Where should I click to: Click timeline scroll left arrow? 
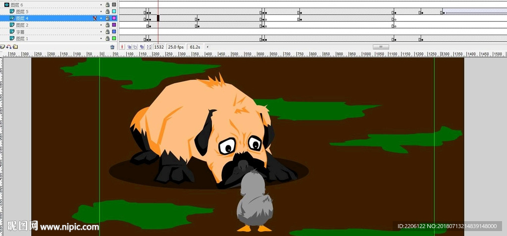point(207,47)
